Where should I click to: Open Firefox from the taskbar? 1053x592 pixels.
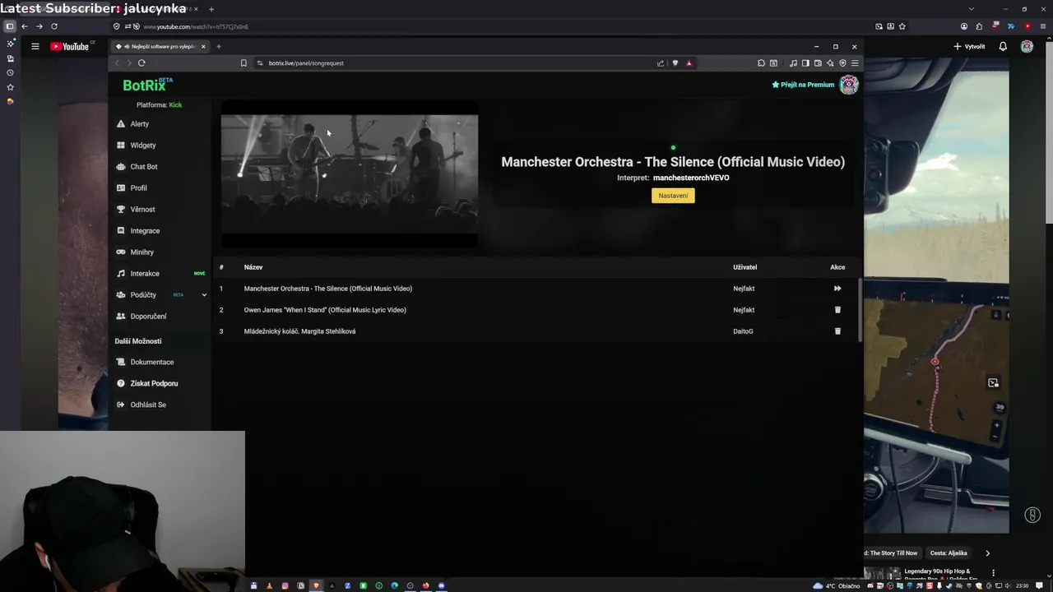tap(425, 585)
